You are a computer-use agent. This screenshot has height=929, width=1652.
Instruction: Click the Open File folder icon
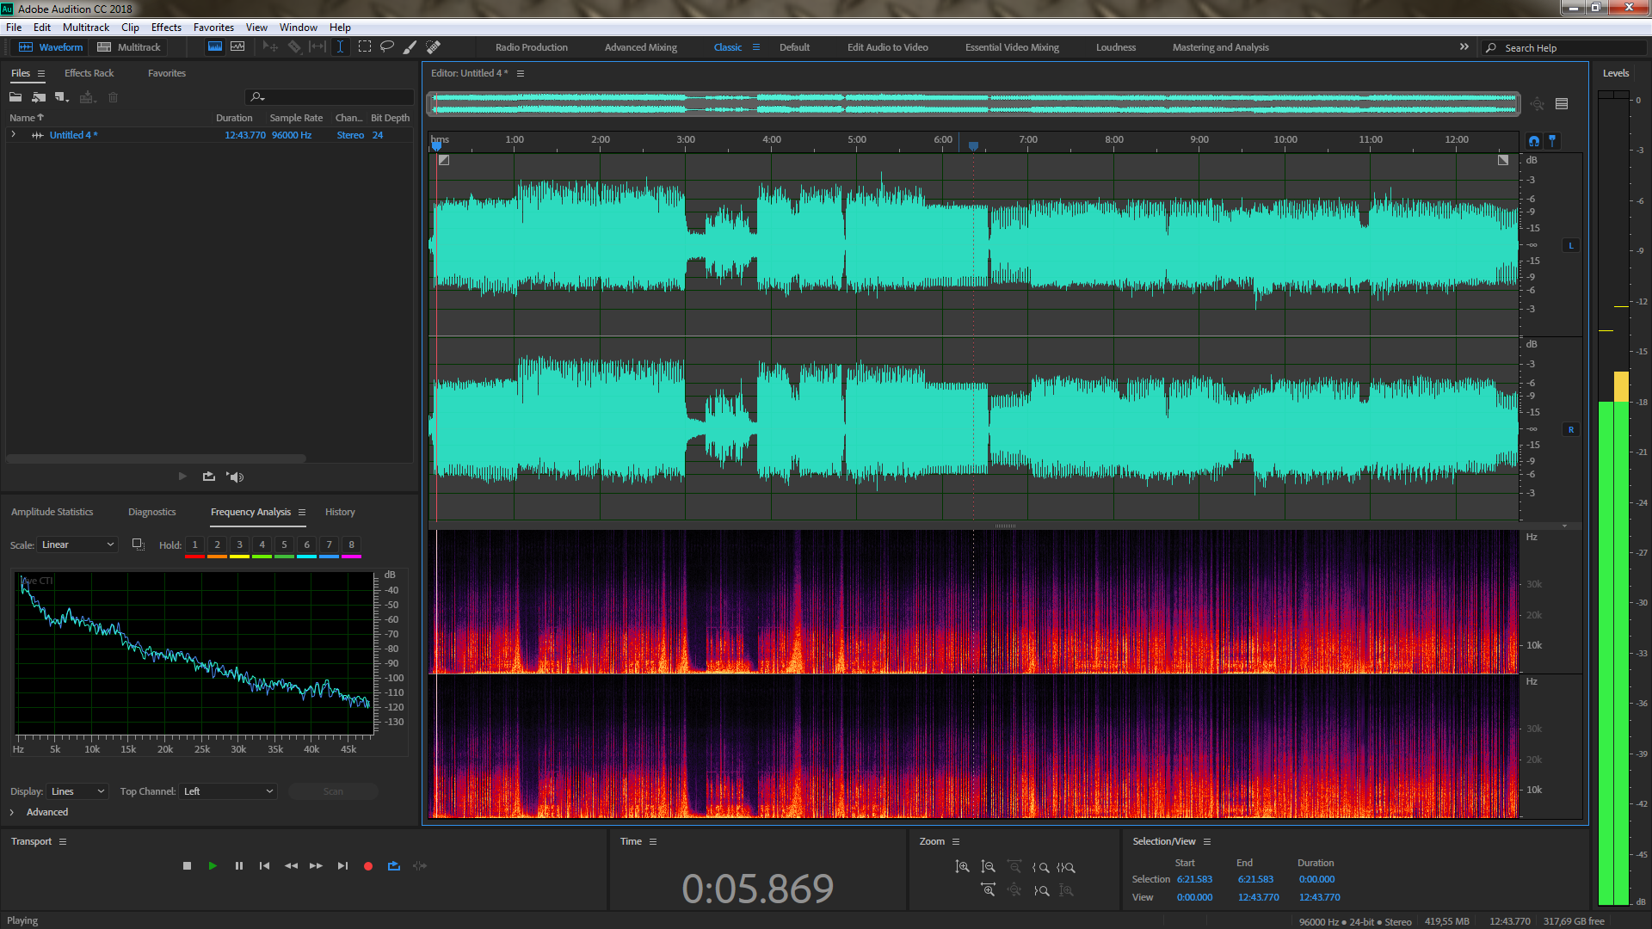(15, 97)
